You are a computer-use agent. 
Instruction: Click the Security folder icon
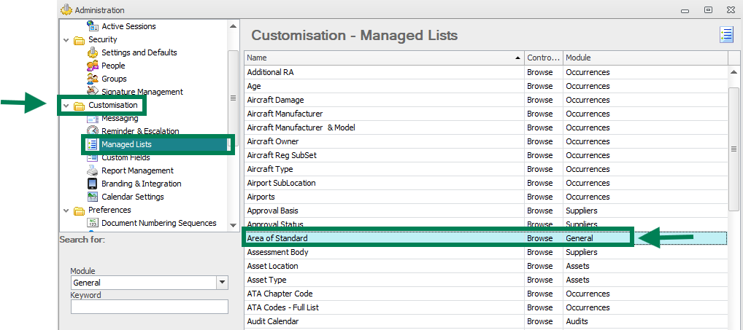[x=79, y=40]
